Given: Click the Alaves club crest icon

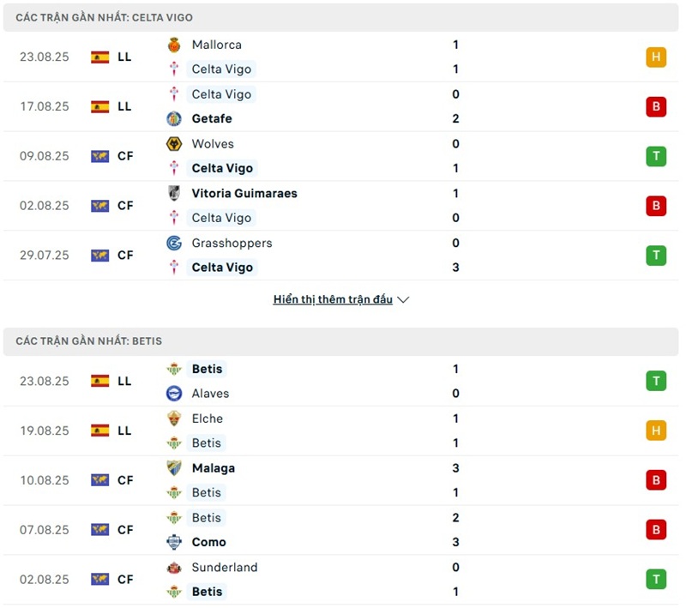Looking at the screenshot, I should [x=174, y=394].
